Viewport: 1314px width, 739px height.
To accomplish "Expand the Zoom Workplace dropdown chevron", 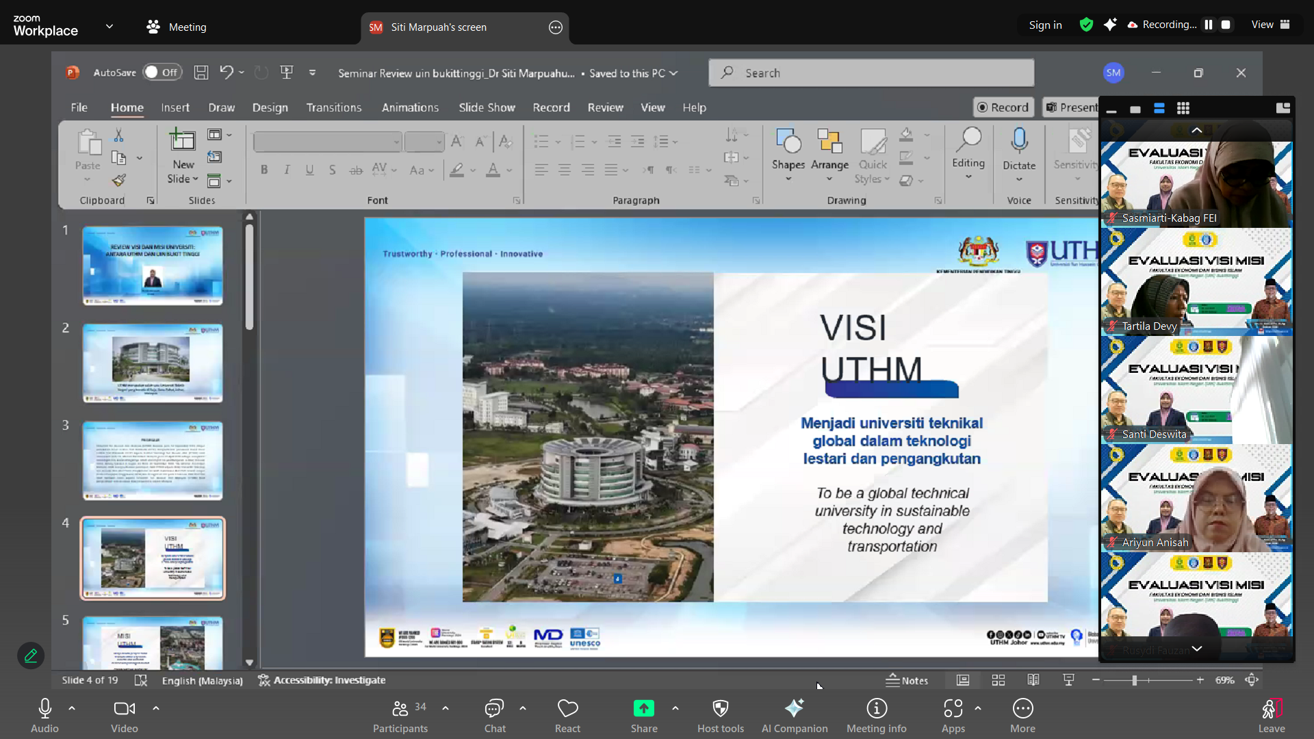I will tap(109, 27).
